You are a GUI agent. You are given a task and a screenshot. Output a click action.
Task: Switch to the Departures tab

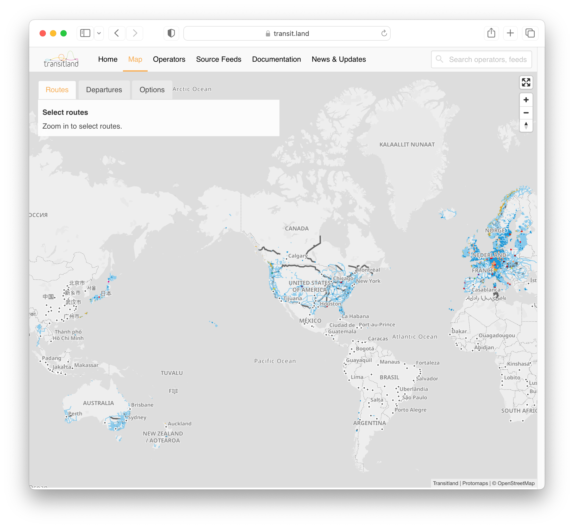[104, 90]
